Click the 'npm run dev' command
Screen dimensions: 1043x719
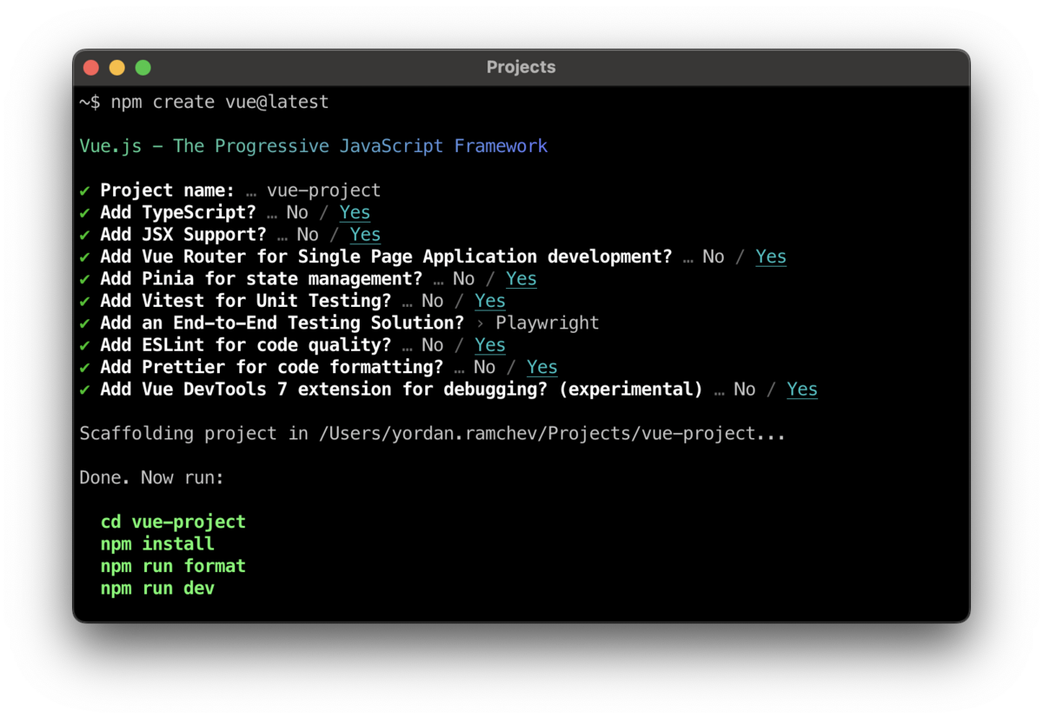[157, 589]
